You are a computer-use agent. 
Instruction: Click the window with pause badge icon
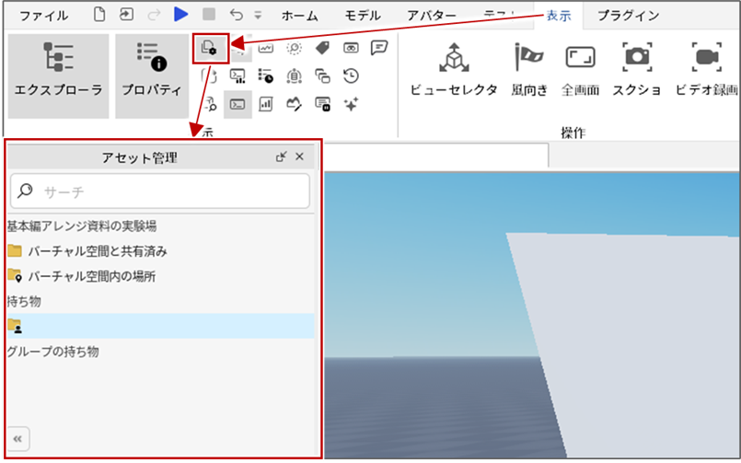(x=323, y=104)
